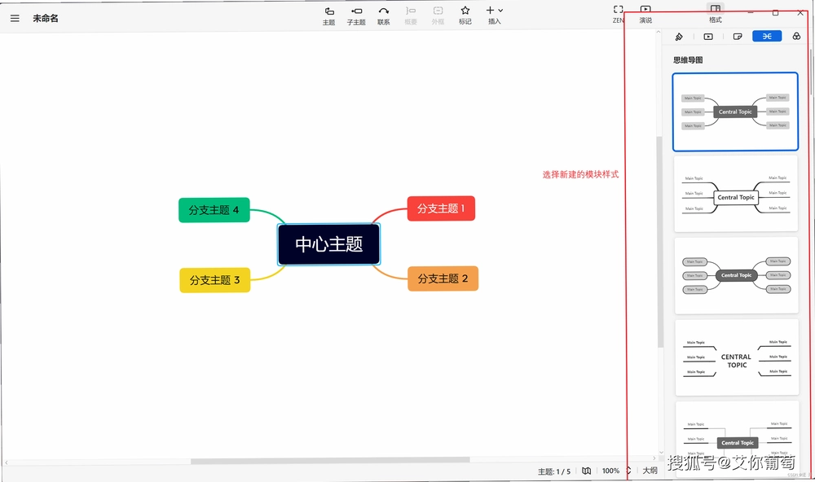Open the style paintbrush panel tab
815x482 pixels.
679,37
